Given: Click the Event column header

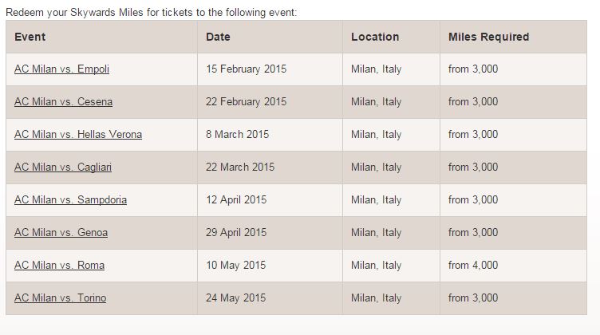Looking at the screenshot, I should click(x=30, y=37).
